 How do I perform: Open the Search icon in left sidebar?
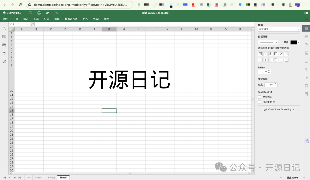[4, 28]
